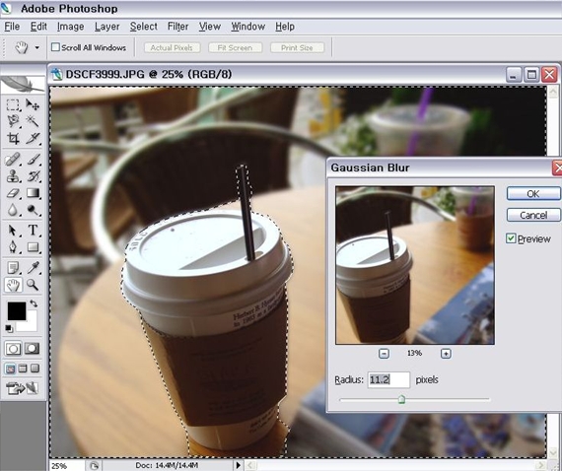Open the View menu

tap(210, 27)
